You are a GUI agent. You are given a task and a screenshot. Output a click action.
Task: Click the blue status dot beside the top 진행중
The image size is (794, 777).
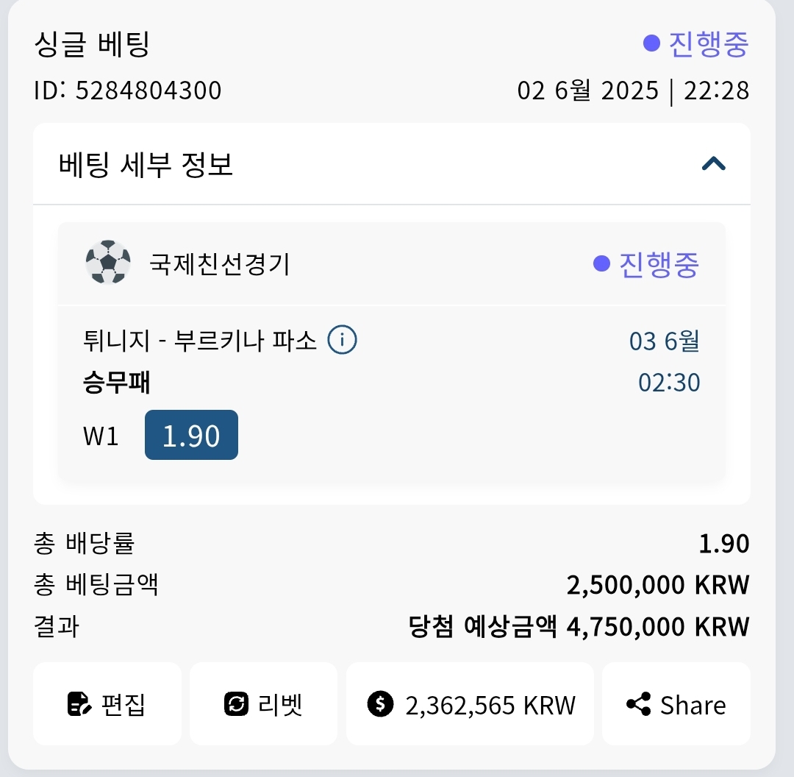(x=651, y=43)
